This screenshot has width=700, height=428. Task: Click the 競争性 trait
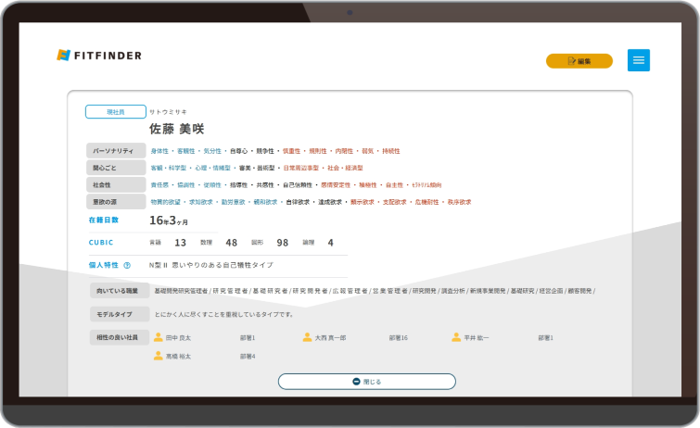pos(265,151)
